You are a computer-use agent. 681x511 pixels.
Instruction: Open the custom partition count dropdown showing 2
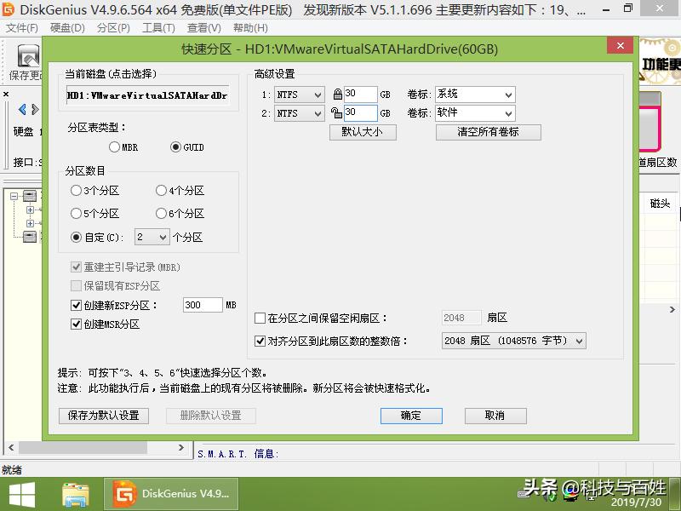[x=163, y=236]
